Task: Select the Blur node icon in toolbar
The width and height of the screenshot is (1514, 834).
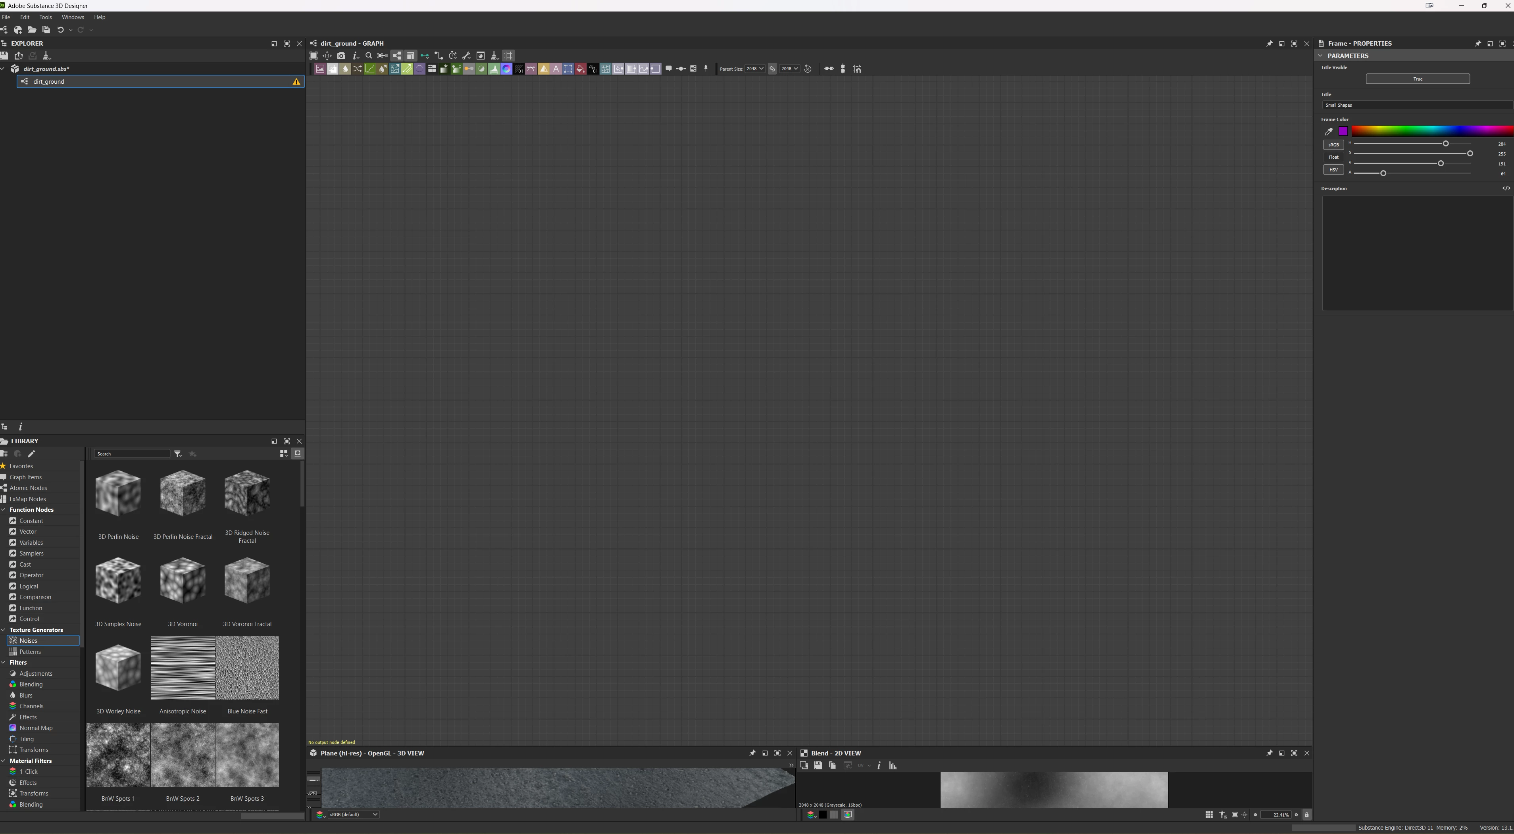Action: [345, 69]
